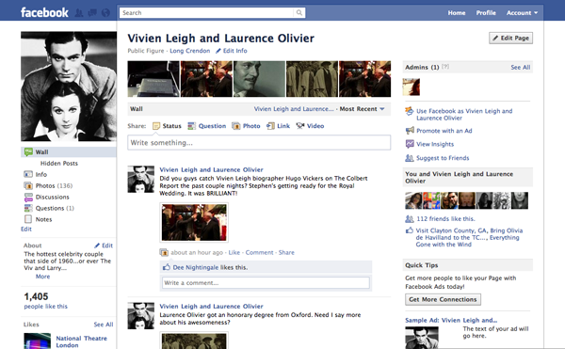565x349 pixels.
Task: Click 'people like this' link
Action: pyautogui.click(x=46, y=307)
